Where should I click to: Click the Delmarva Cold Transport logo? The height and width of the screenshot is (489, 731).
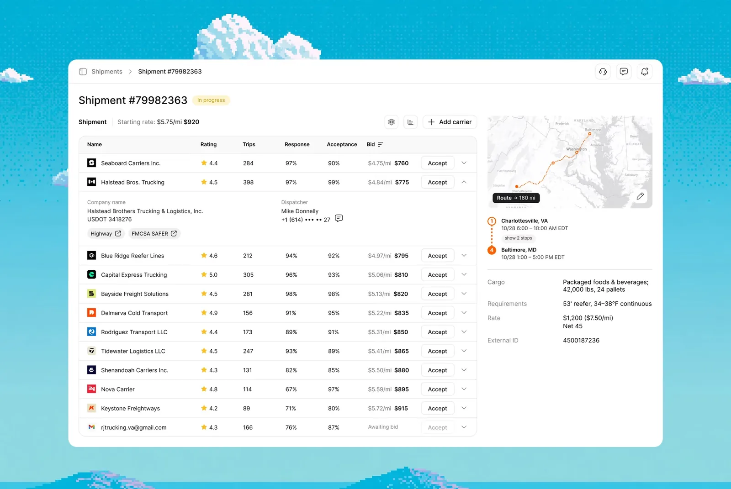click(x=91, y=313)
